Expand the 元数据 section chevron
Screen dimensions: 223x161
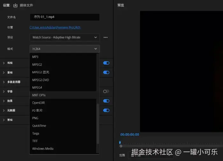pyautogui.click(x=4, y=110)
